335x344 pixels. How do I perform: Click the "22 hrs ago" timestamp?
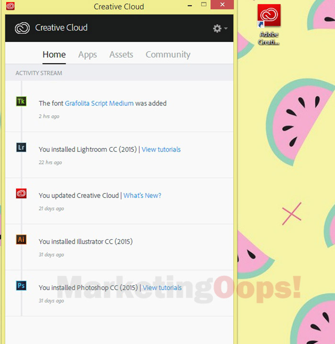click(50, 162)
